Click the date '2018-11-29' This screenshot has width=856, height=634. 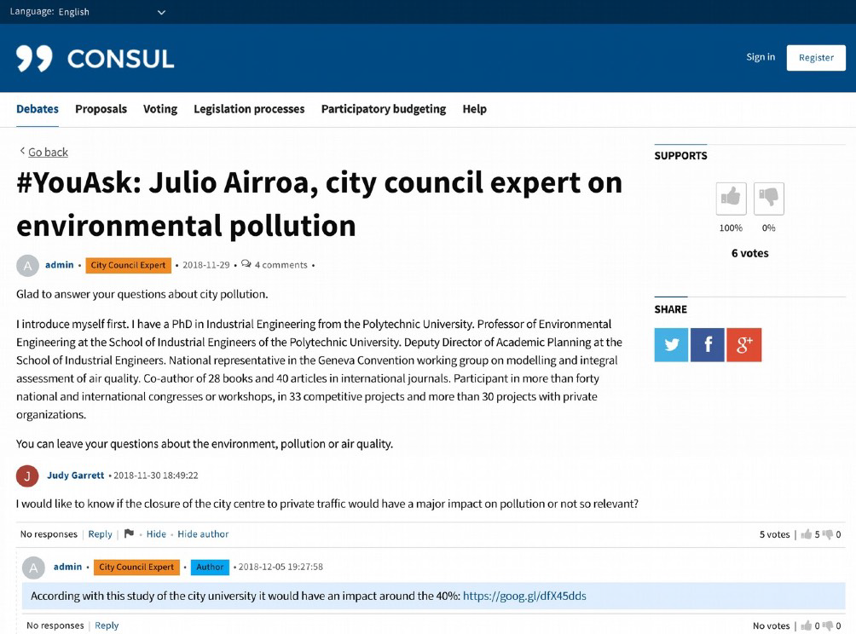coord(206,265)
